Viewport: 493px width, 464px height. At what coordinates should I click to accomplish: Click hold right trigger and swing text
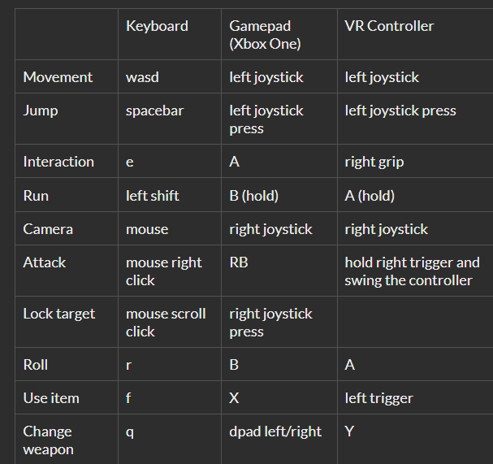pos(413,271)
